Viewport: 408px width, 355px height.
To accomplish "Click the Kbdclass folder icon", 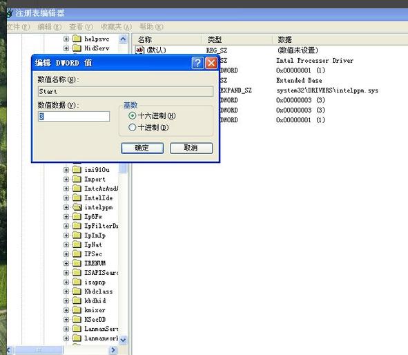I will point(77,291).
